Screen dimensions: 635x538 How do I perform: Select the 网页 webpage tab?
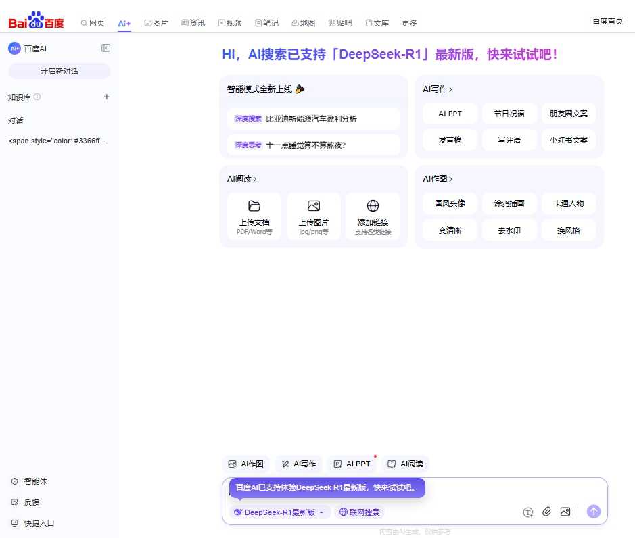(x=93, y=22)
